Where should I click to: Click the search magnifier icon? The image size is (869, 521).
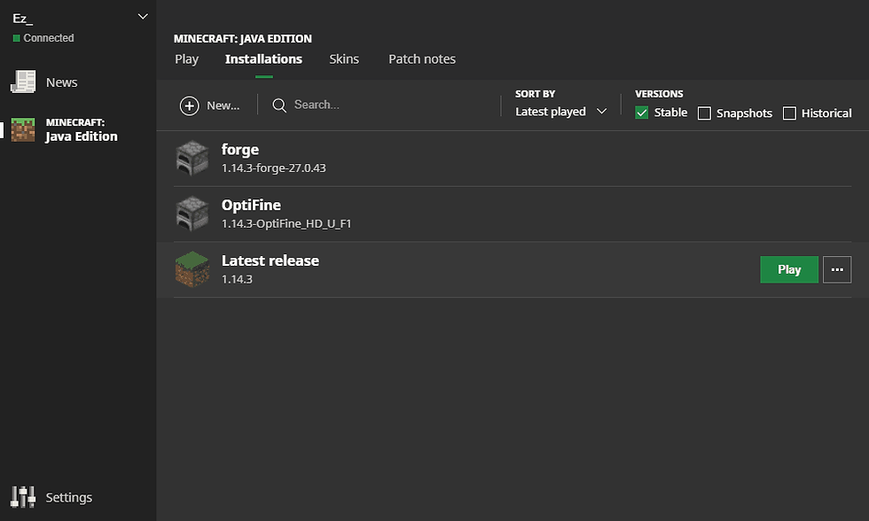(x=279, y=105)
